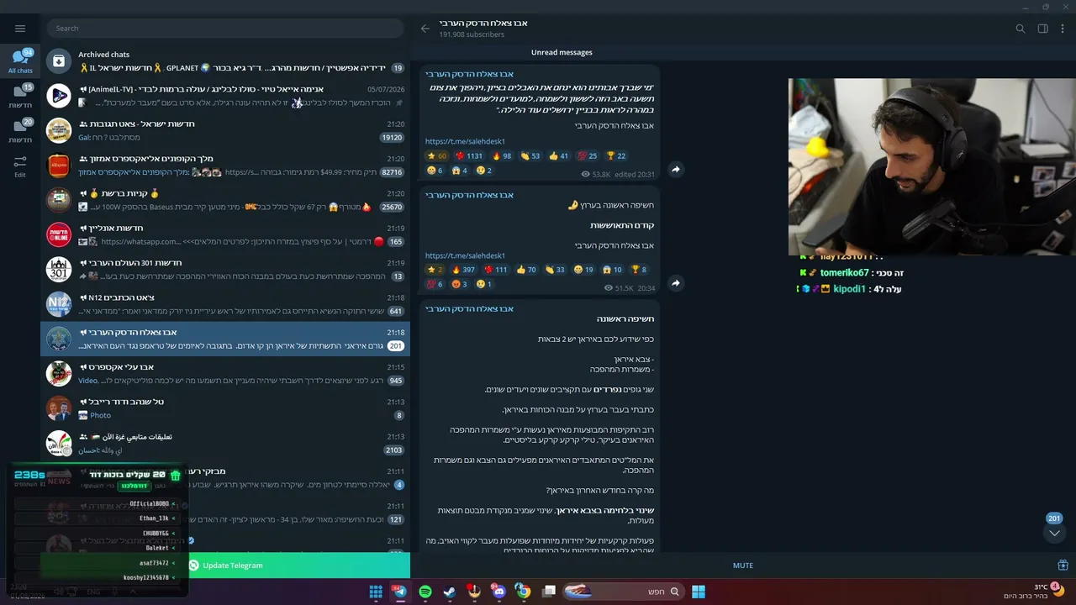Forward the message with 51.5K views
The height and width of the screenshot is (605, 1076).
pyautogui.click(x=675, y=283)
